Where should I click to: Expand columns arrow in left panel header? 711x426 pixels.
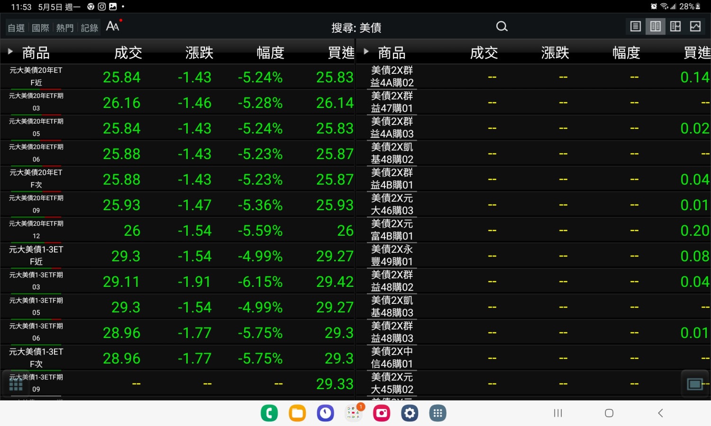pyautogui.click(x=10, y=51)
